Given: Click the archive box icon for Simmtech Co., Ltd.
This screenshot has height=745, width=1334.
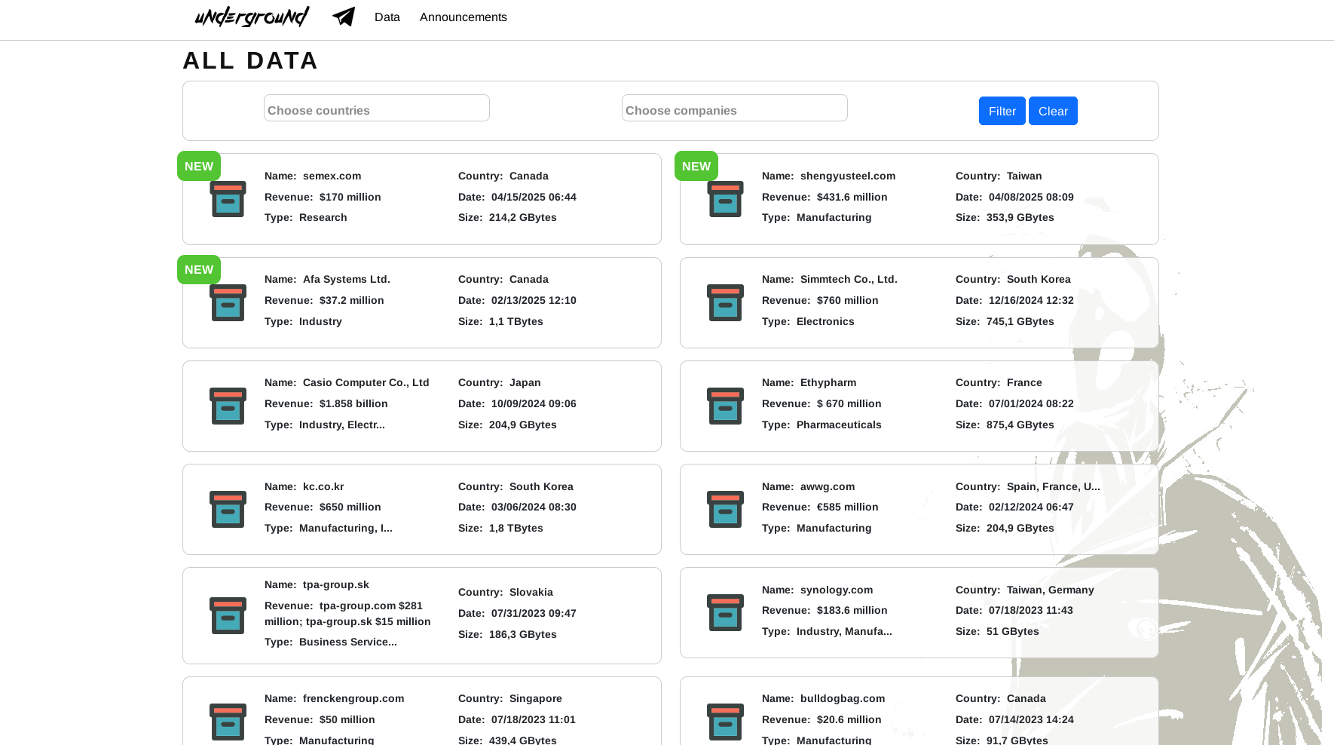Looking at the screenshot, I should 725,302.
